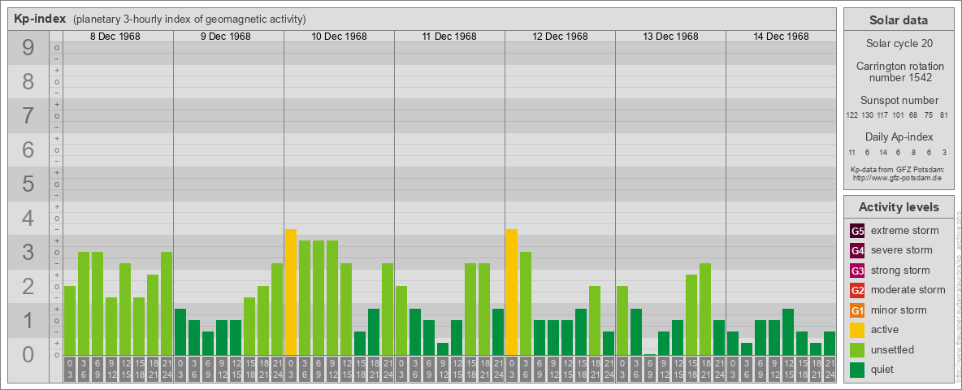Click the 'Sunspot number' label
This screenshot has width=962, height=390.
(899, 101)
